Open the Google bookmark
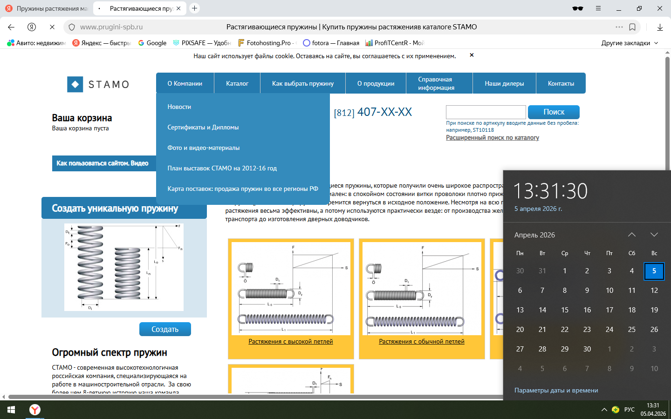 tap(152, 43)
